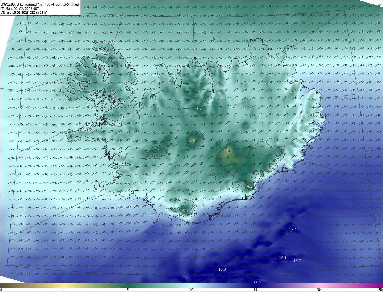Click the 50 tick on the color scale
Image resolution: width=383 pixels, height=292 pixels.
click(x=381, y=290)
